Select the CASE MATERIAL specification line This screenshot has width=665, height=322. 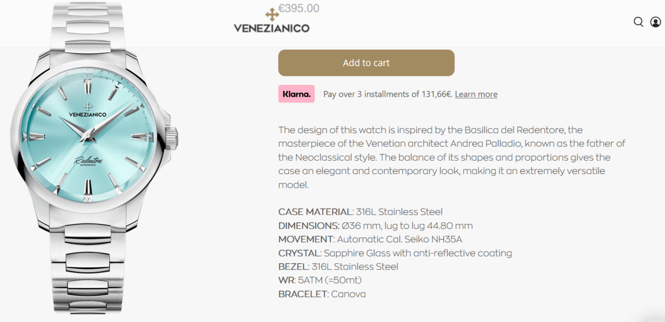point(360,212)
